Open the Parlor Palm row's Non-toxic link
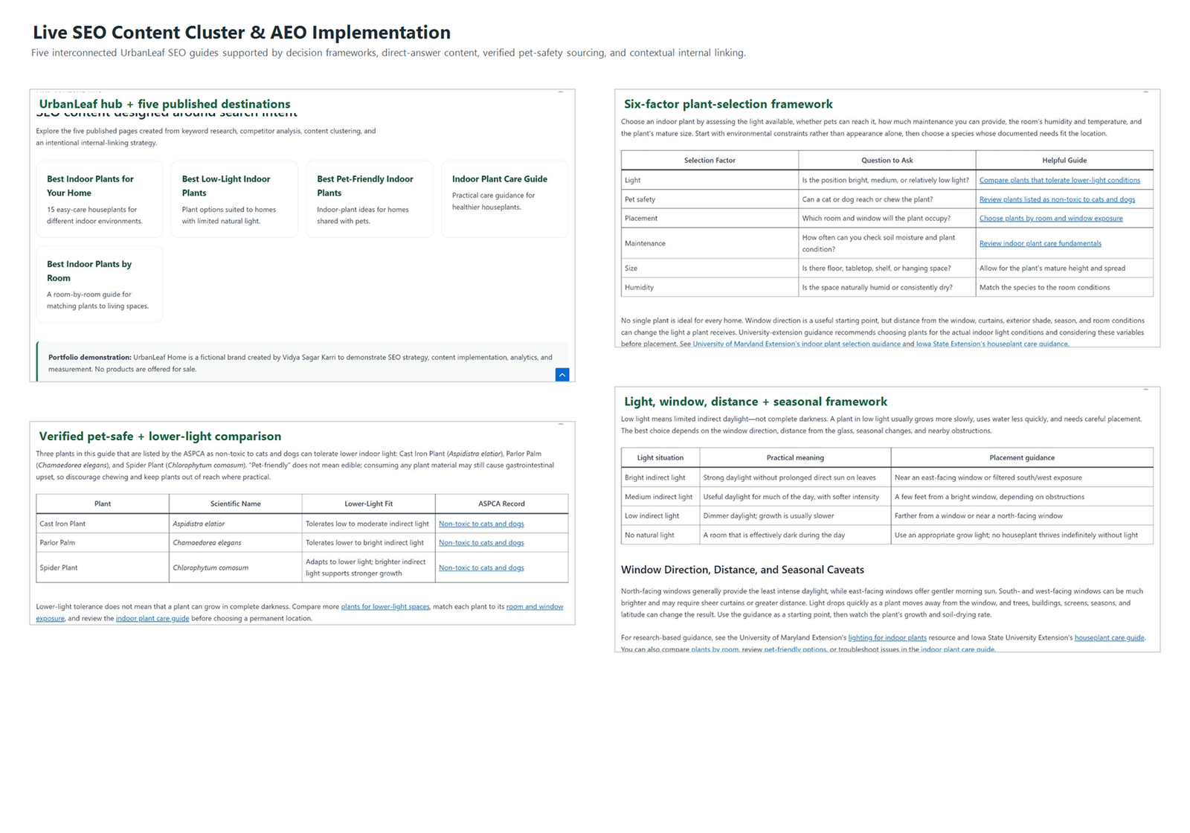 (481, 542)
